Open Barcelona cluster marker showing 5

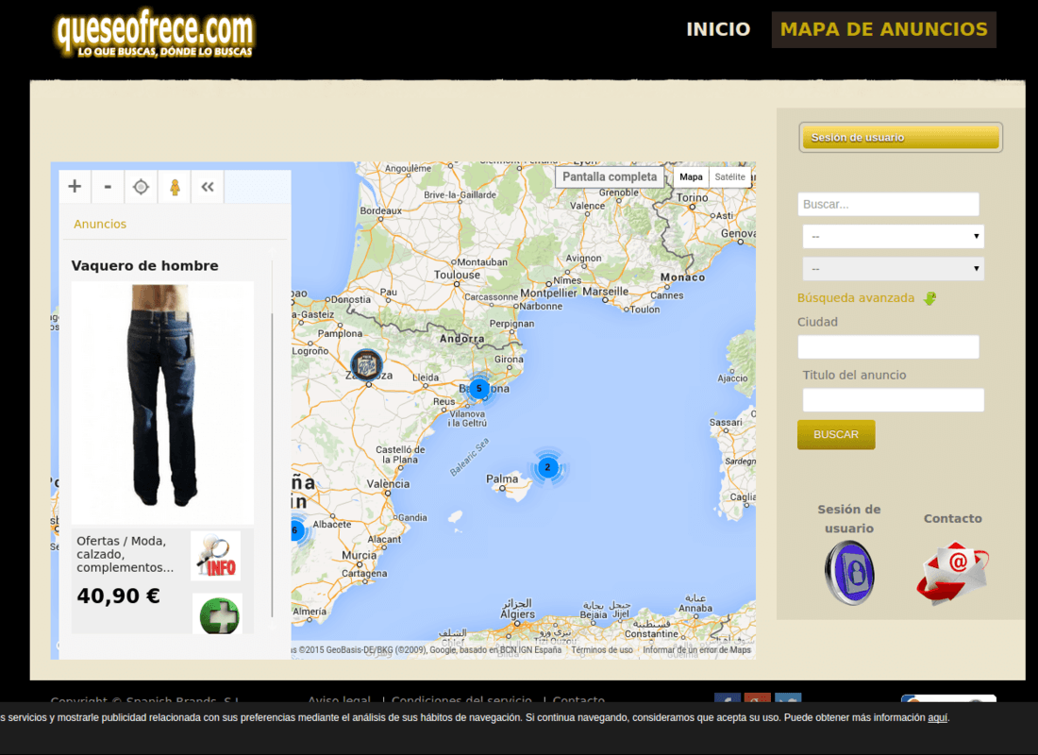point(479,389)
